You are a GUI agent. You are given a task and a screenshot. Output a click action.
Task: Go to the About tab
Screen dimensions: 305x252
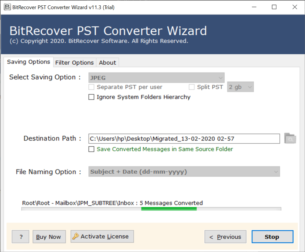[x=108, y=63]
